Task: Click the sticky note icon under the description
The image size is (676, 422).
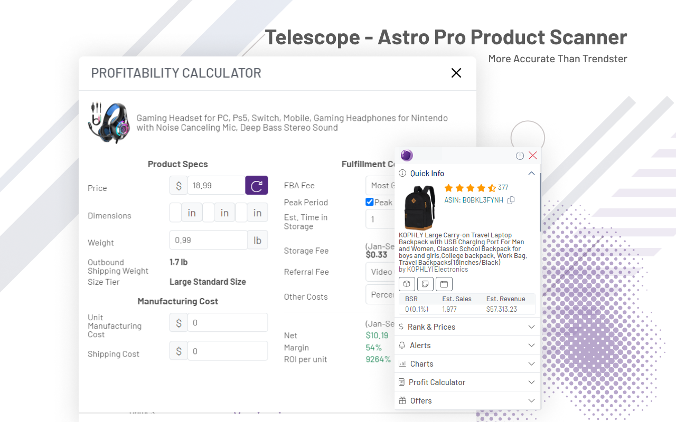Action: (425, 284)
